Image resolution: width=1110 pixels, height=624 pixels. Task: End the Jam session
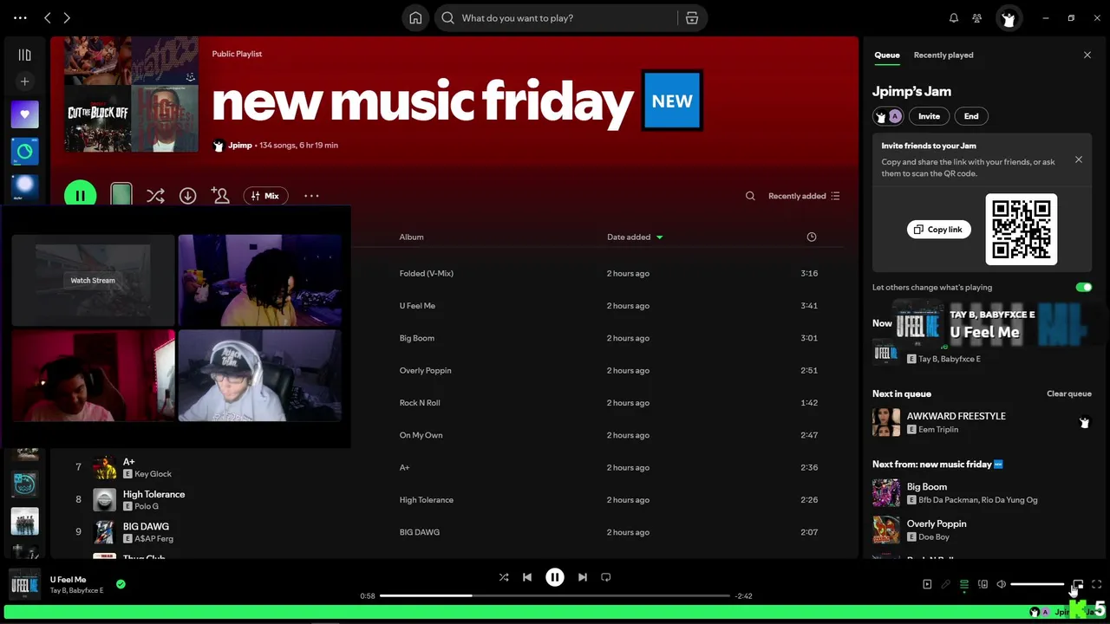pos(971,116)
